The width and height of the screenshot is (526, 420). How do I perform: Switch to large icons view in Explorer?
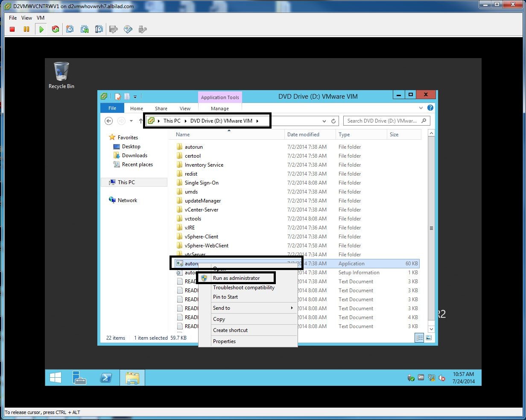tap(429, 338)
